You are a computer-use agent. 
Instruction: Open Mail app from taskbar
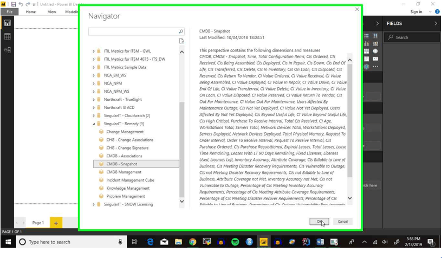pyautogui.click(x=164, y=242)
